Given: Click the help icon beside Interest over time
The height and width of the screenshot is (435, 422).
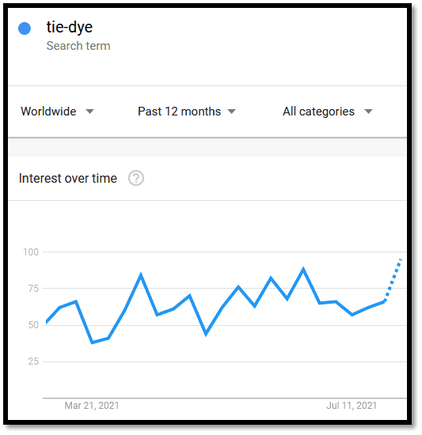Looking at the screenshot, I should [x=135, y=179].
